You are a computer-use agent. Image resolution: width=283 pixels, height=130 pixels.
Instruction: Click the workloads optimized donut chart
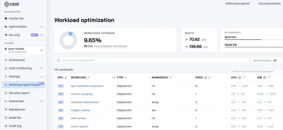click(68, 40)
